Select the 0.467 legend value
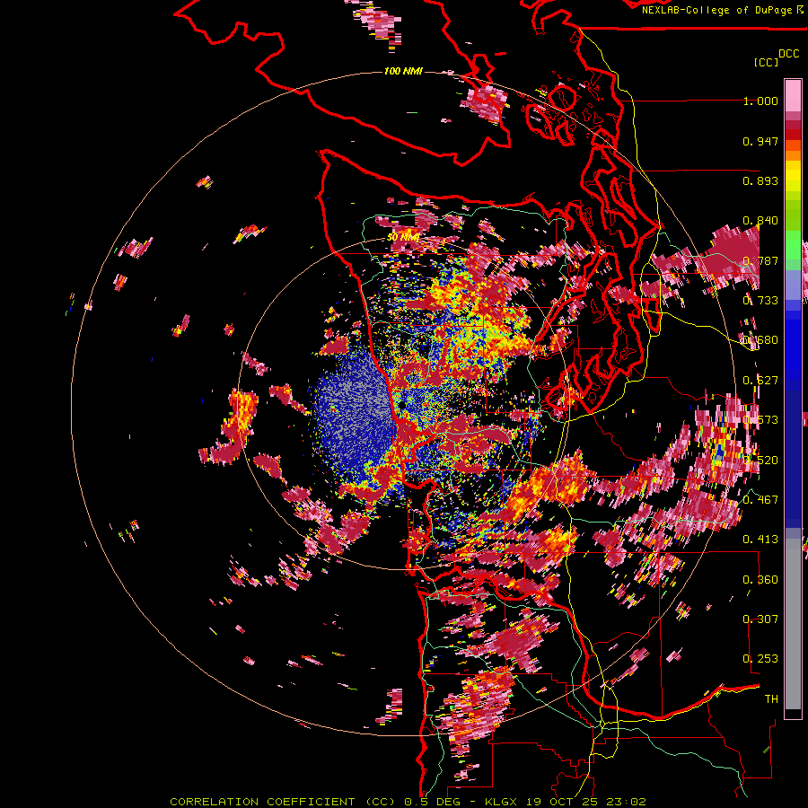The image size is (808, 808). coord(760,500)
